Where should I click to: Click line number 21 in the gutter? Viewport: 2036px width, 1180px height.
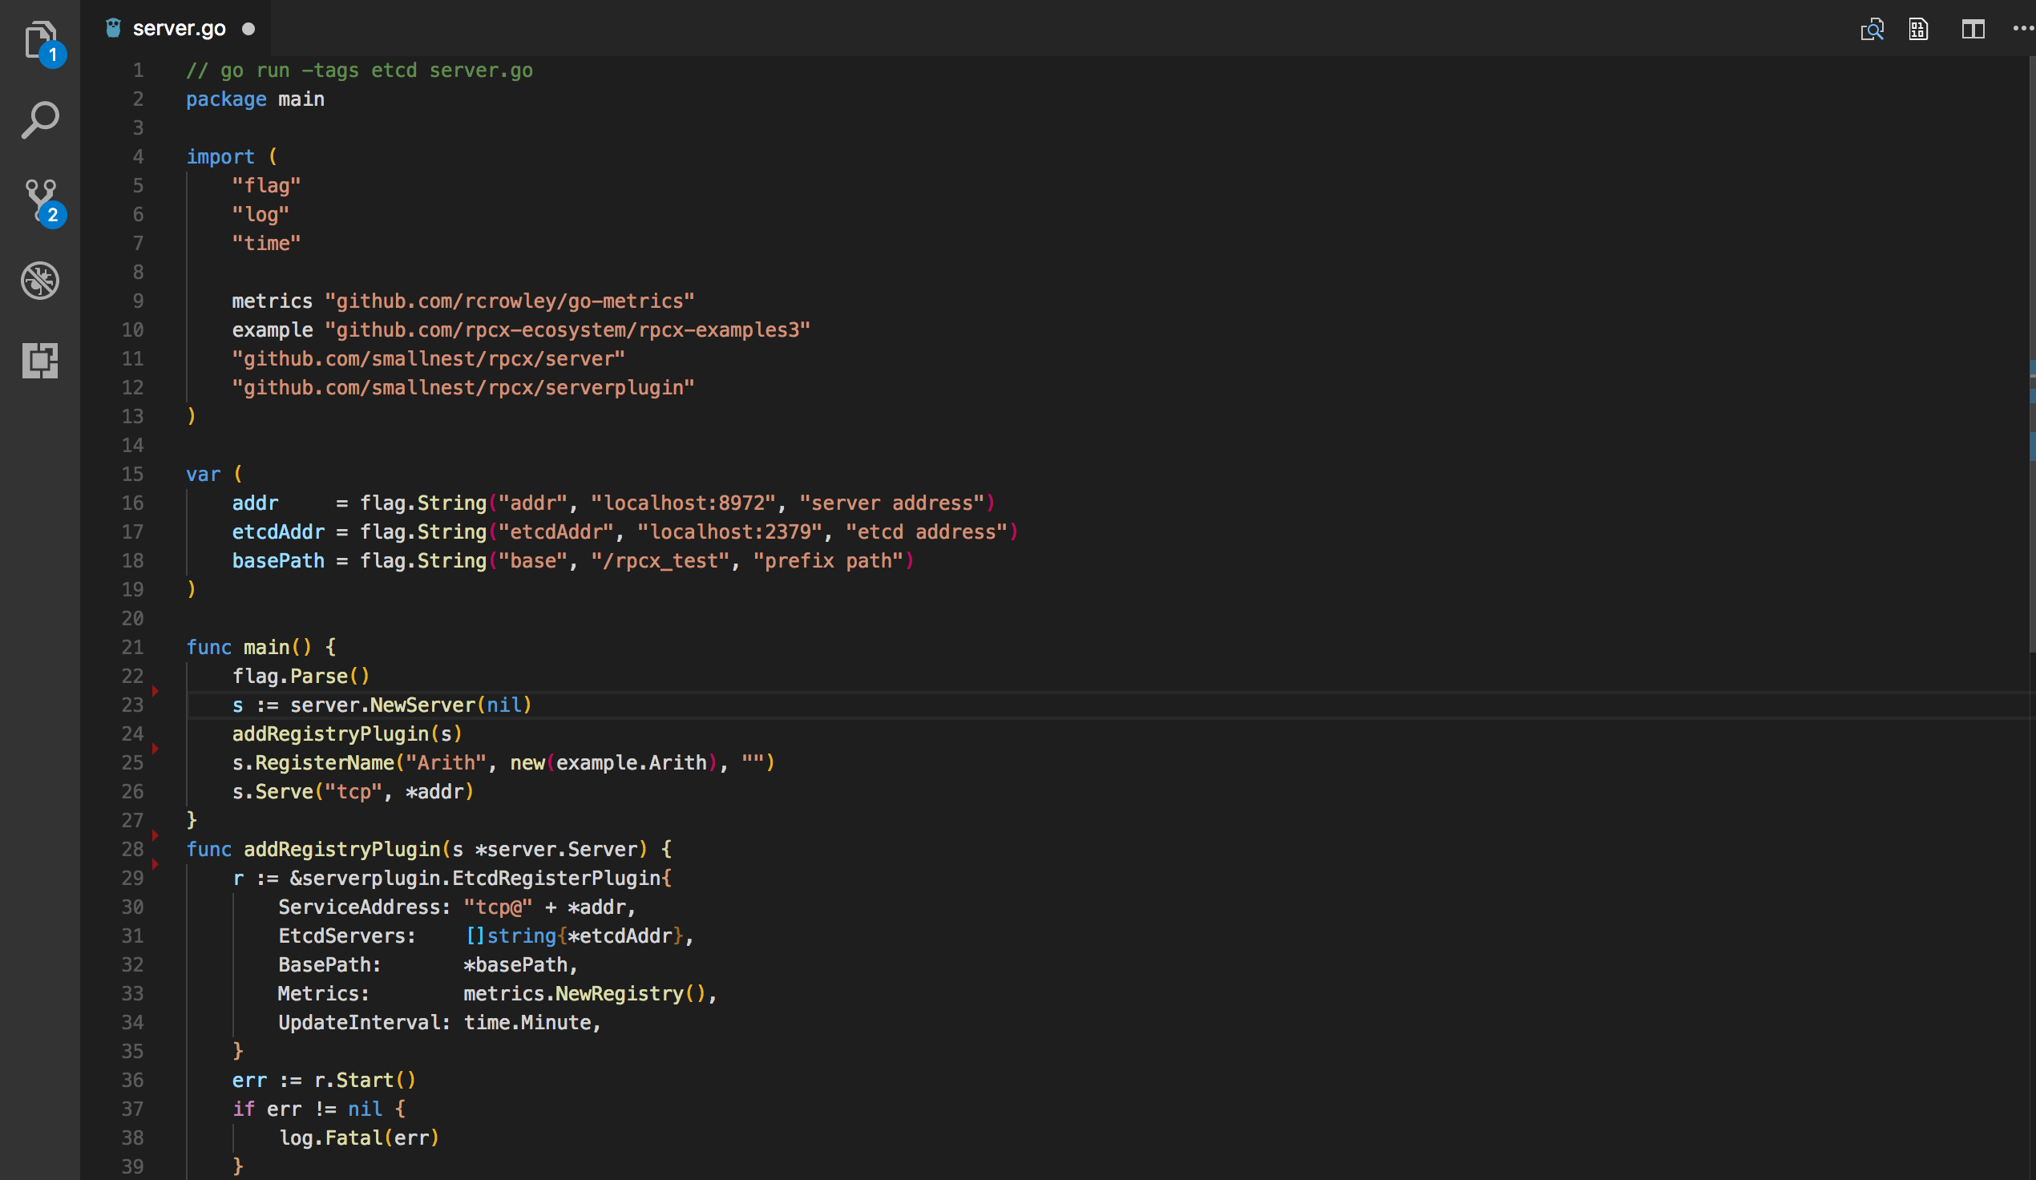click(132, 648)
